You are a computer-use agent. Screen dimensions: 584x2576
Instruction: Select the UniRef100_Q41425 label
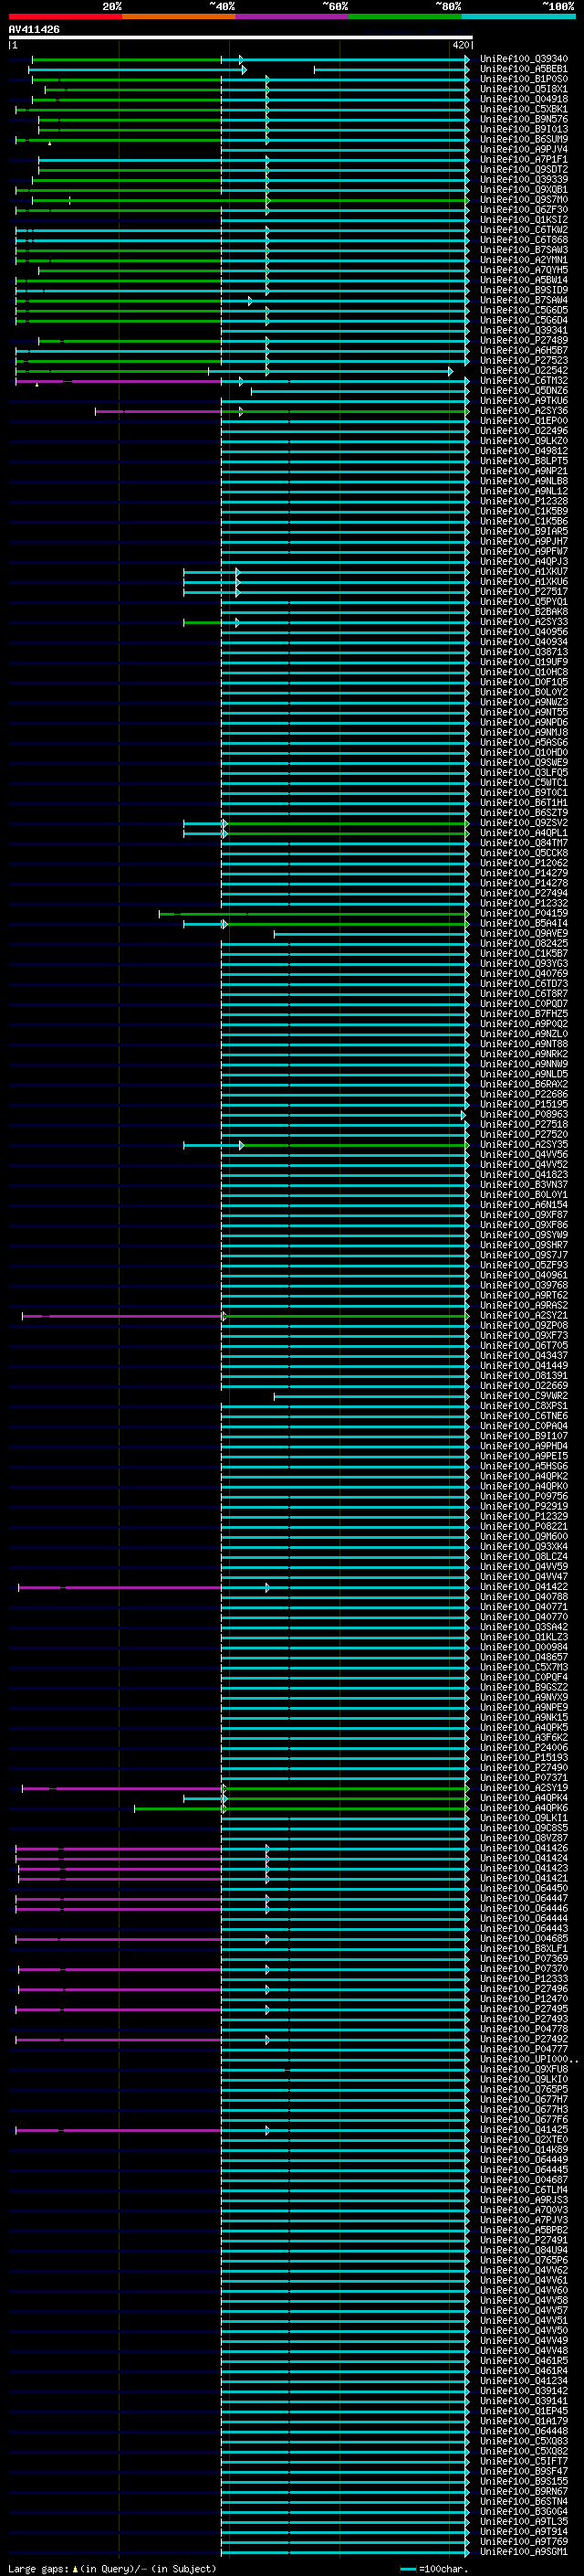tap(524, 2130)
